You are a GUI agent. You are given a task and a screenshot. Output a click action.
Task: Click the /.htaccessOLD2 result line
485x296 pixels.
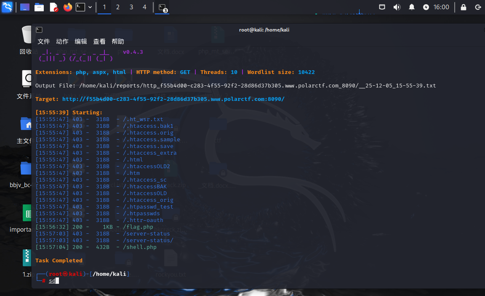pos(103,166)
